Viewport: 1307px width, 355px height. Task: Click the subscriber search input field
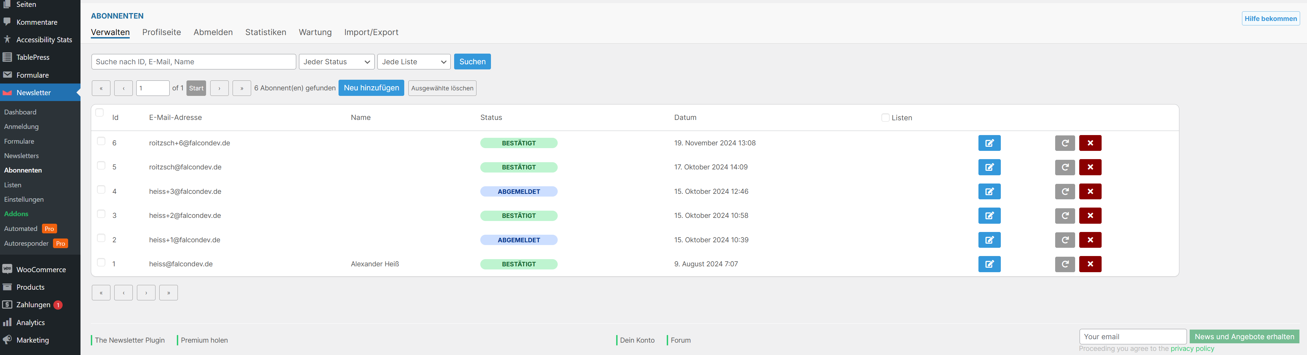(193, 62)
